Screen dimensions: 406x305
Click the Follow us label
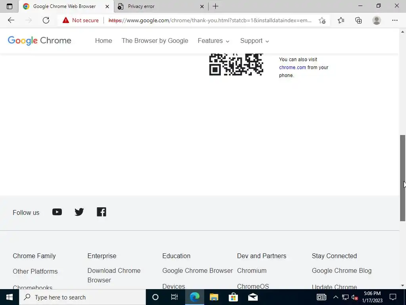click(26, 212)
